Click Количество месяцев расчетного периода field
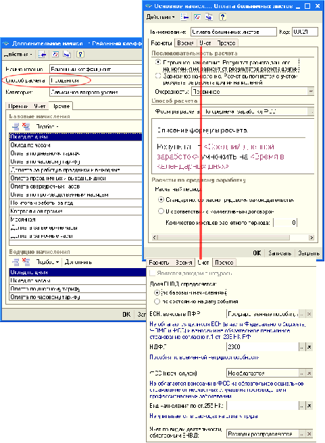Screen dimensions: 325x443 click(x=285, y=223)
